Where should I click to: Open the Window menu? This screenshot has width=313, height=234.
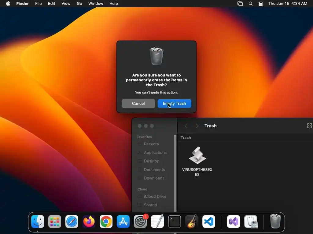click(x=96, y=4)
